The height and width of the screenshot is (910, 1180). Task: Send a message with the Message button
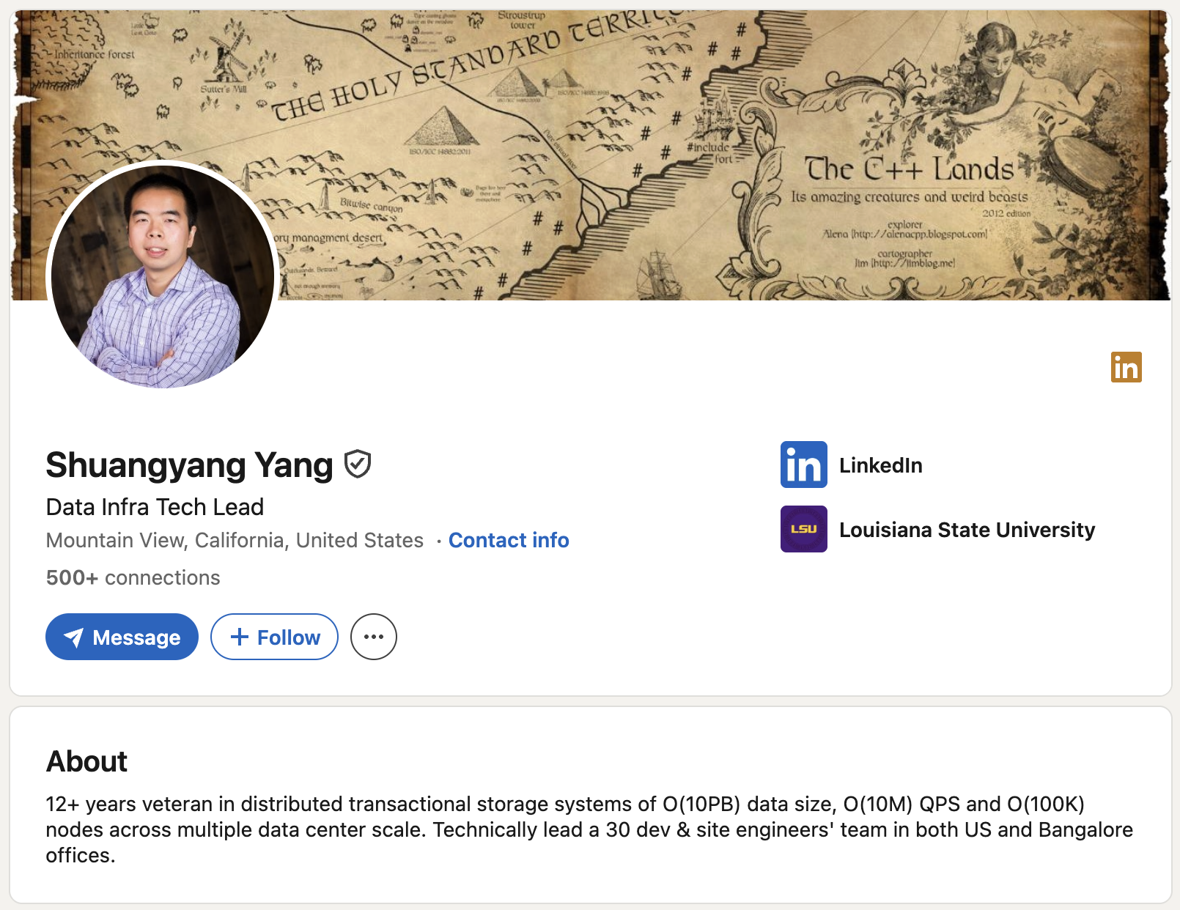[122, 637]
